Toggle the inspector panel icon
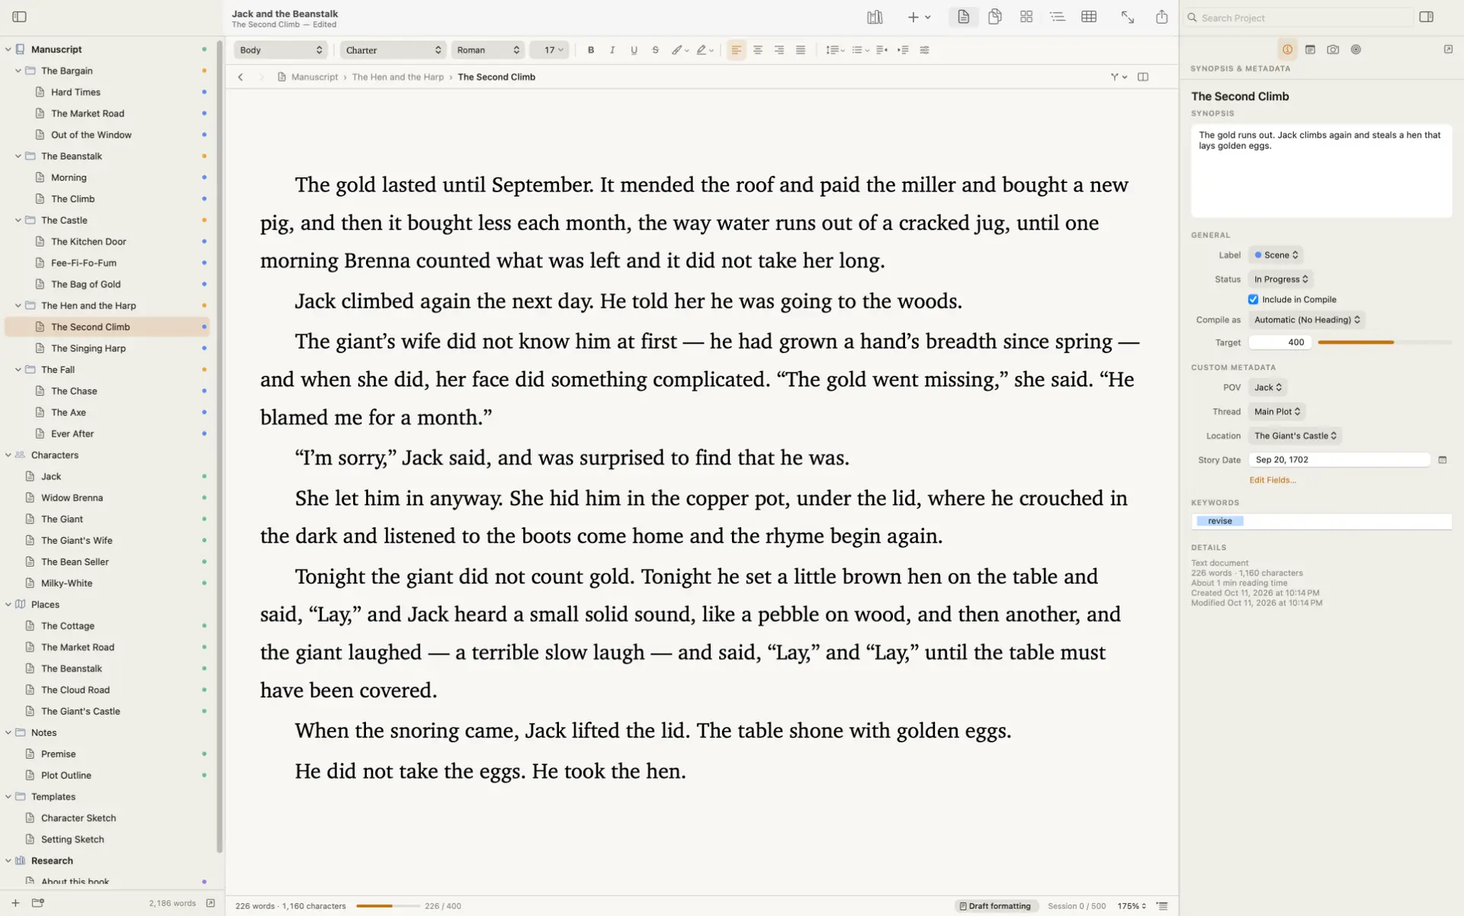Screen dimensions: 1464x916 click(1427, 17)
